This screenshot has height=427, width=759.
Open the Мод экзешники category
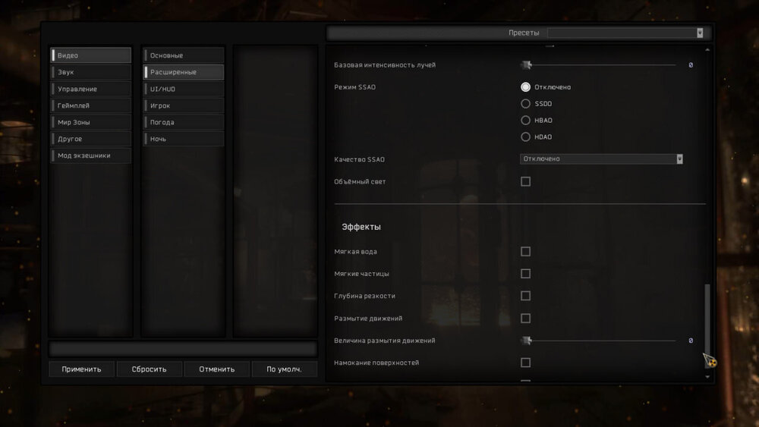click(91, 155)
